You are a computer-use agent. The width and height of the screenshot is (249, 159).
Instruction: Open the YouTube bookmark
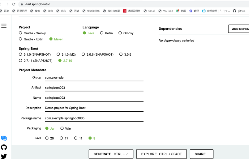[x=165, y=11]
